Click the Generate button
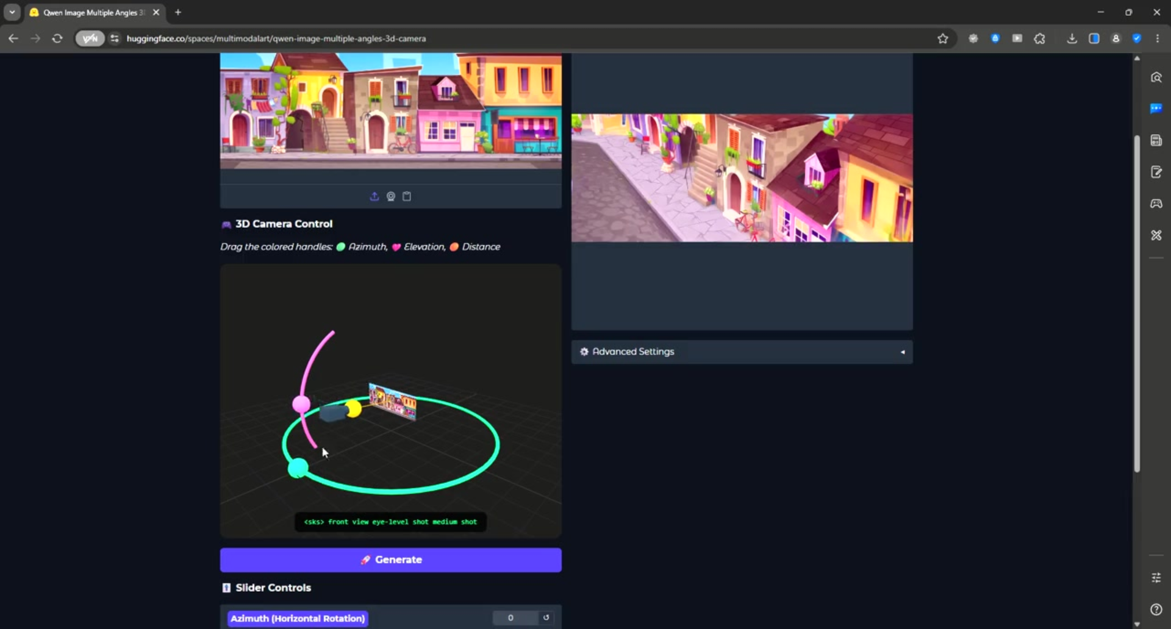Viewport: 1171px width, 629px height. [390, 560]
